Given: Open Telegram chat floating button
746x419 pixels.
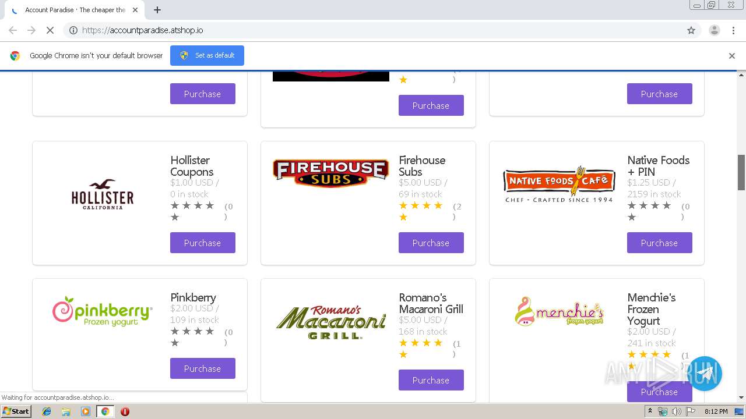Looking at the screenshot, I should click(x=705, y=374).
